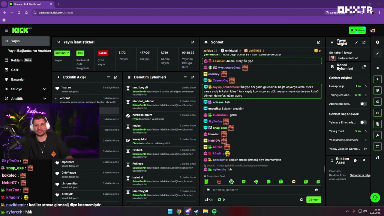Pop out the Yayın bilgisi panel

pos(364,42)
